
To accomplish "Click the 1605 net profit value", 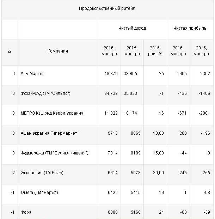I will pyautogui.click(x=181, y=74).
